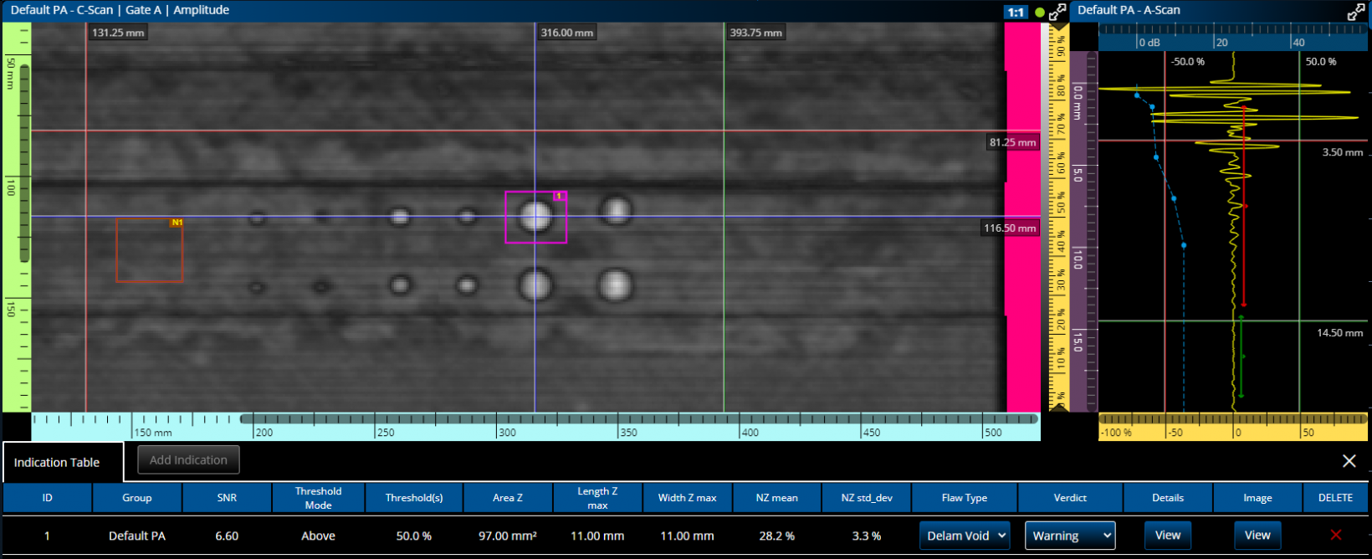Expand the C-Scan view to full screen
This screenshot has width=1372, height=559.
1057,12
